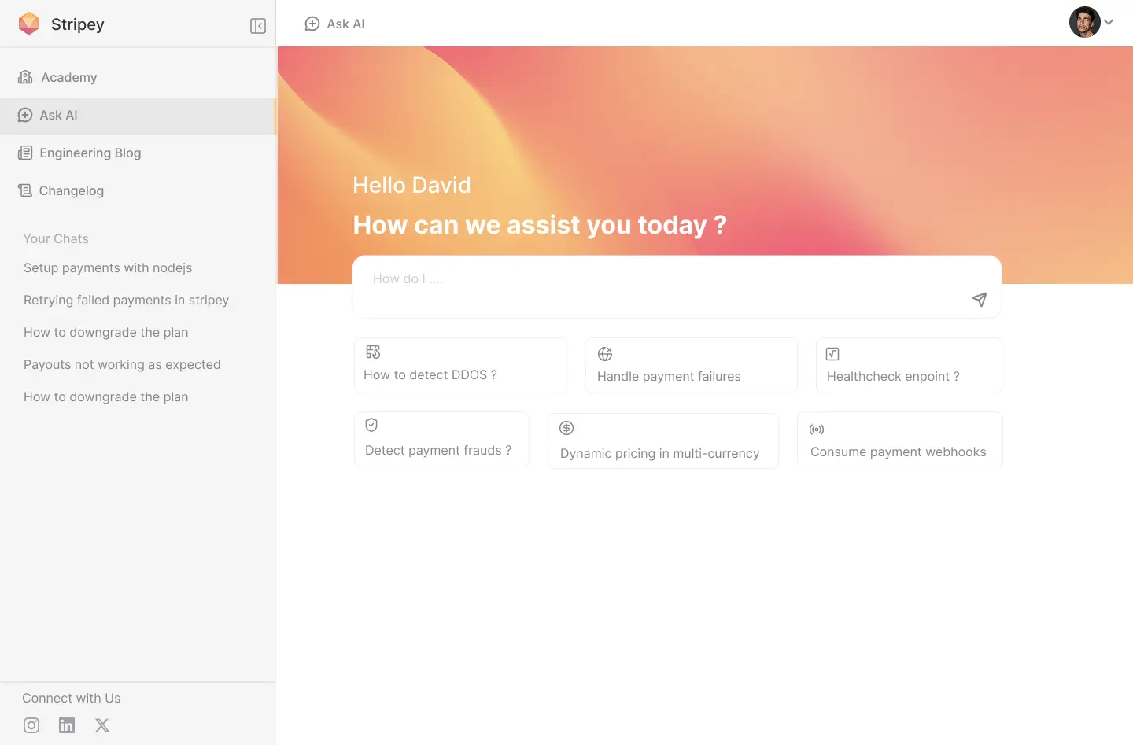This screenshot has width=1133, height=745.
Task: Open chat 'Retrying failed payments in stripey'
Action: coord(126,300)
